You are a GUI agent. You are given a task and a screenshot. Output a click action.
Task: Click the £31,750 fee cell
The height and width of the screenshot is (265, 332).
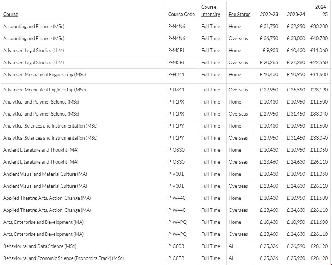pos(269,26)
